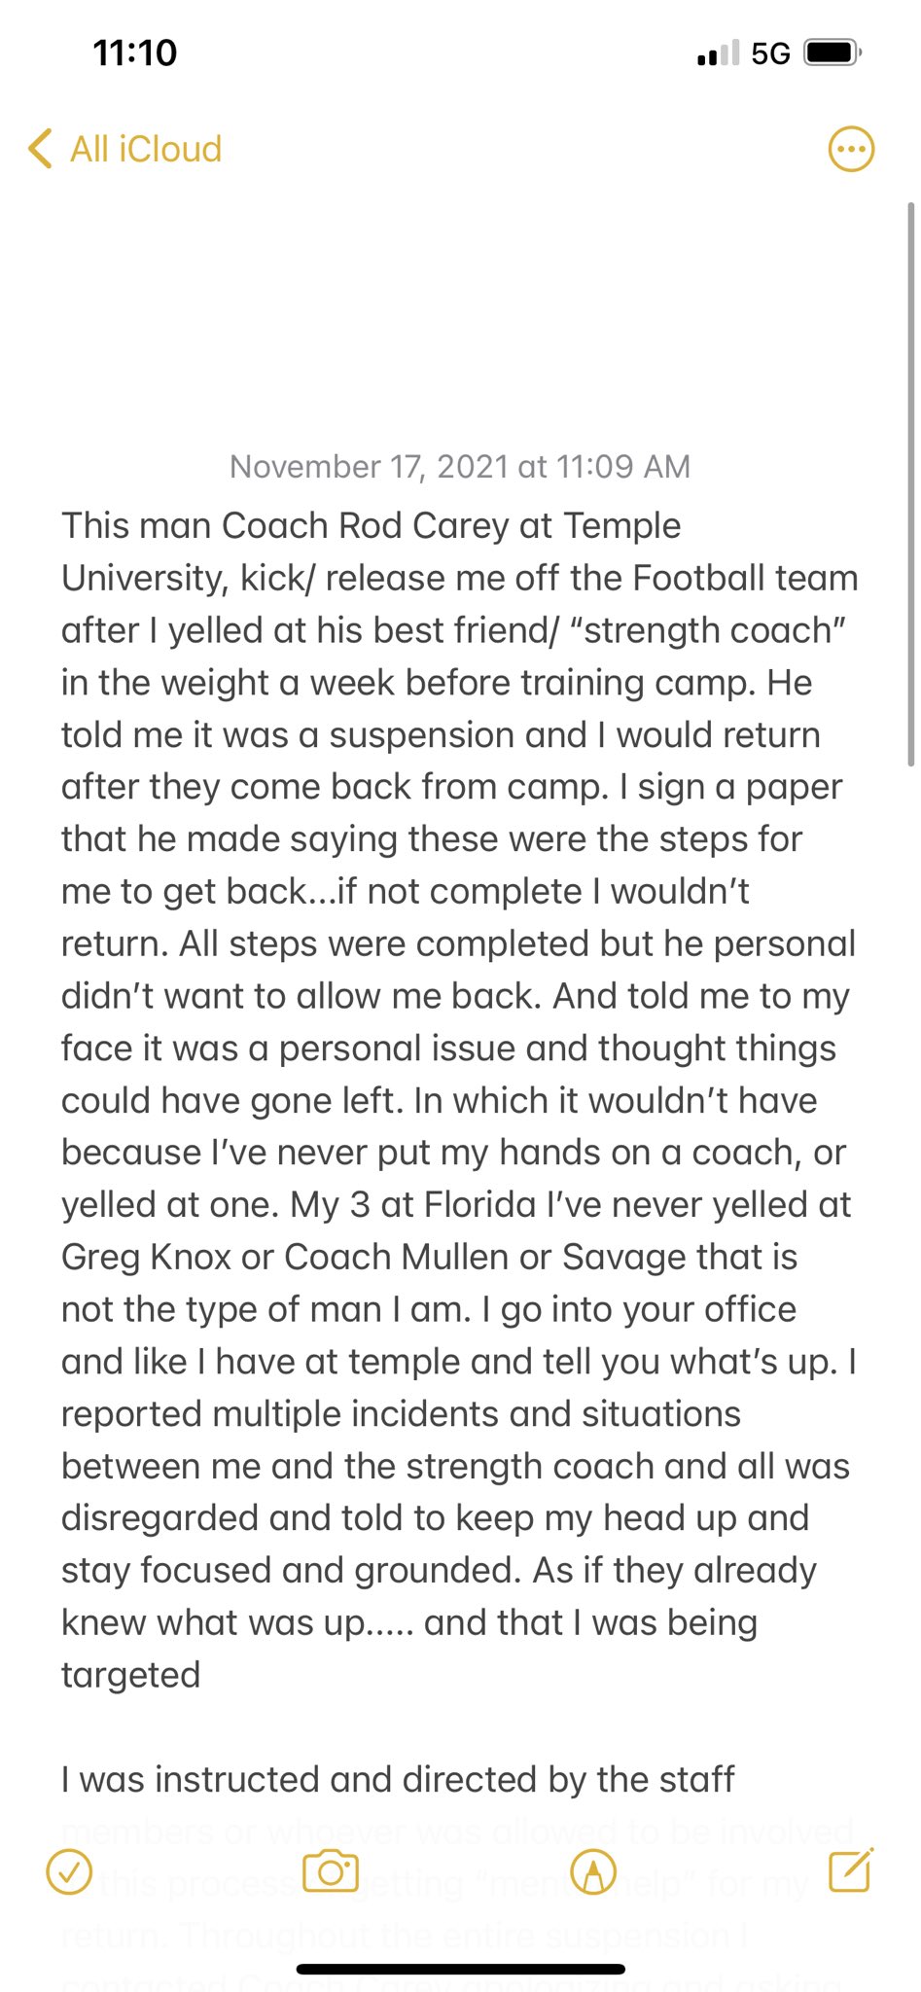Open the camera attachment icon
Image resolution: width=921 pixels, height=1992 pixels.
click(x=331, y=1870)
